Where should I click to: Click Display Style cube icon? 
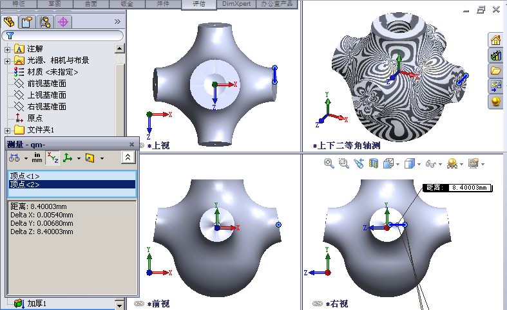coord(410,163)
